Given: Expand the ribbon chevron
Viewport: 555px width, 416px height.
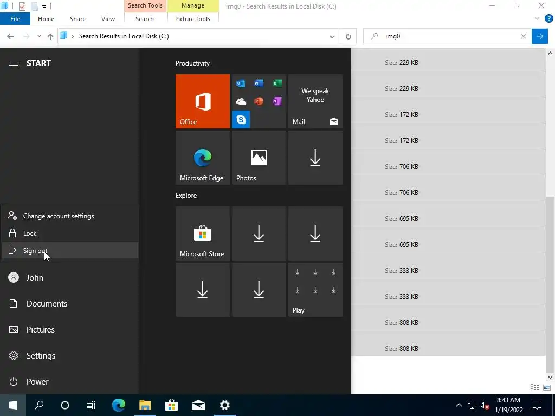Looking at the screenshot, I should 537,19.
